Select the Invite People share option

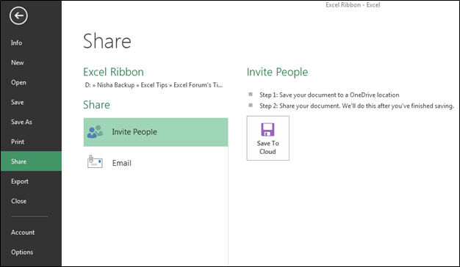coord(156,132)
